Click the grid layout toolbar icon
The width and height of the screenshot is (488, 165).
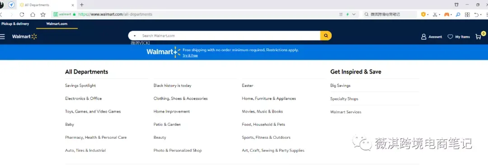tap(467, 14)
